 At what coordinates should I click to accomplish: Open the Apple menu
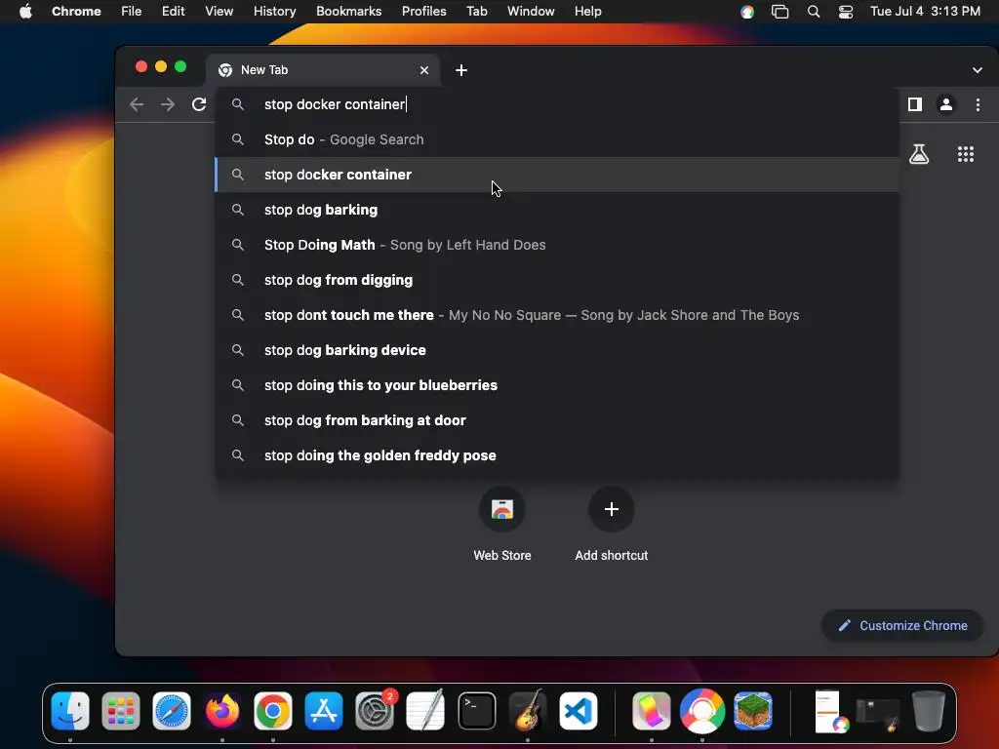tap(25, 12)
